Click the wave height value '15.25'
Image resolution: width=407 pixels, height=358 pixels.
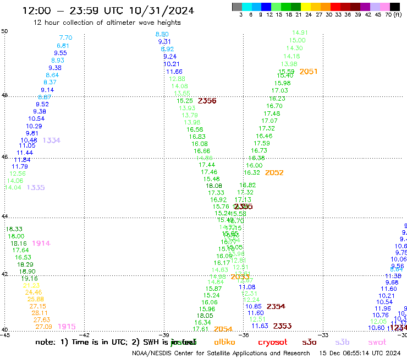point(185,101)
